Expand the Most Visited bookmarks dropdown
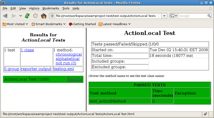Viewport: 214px width, 118px height. tap(15, 24)
